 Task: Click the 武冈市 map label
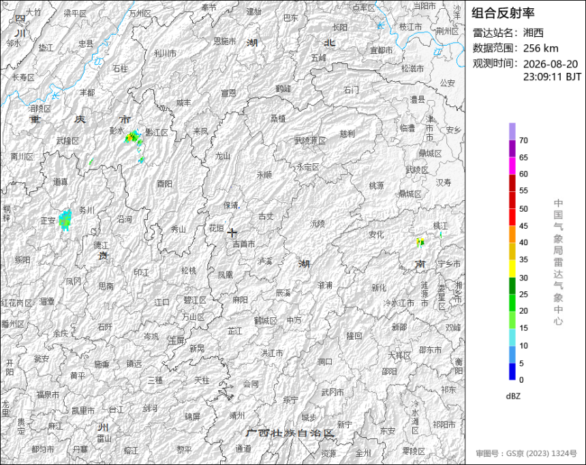click(x=333, y=392)
